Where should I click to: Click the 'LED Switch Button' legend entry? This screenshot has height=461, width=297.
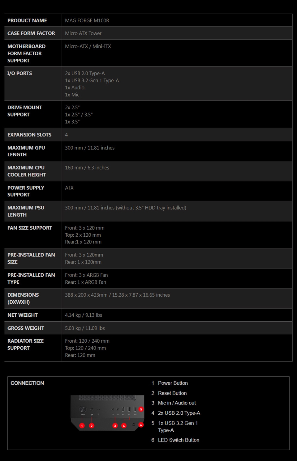[x=179, y=440]
